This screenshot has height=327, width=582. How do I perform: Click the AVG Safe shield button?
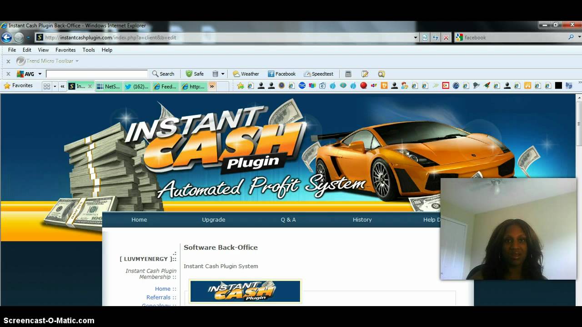(195, 74)
